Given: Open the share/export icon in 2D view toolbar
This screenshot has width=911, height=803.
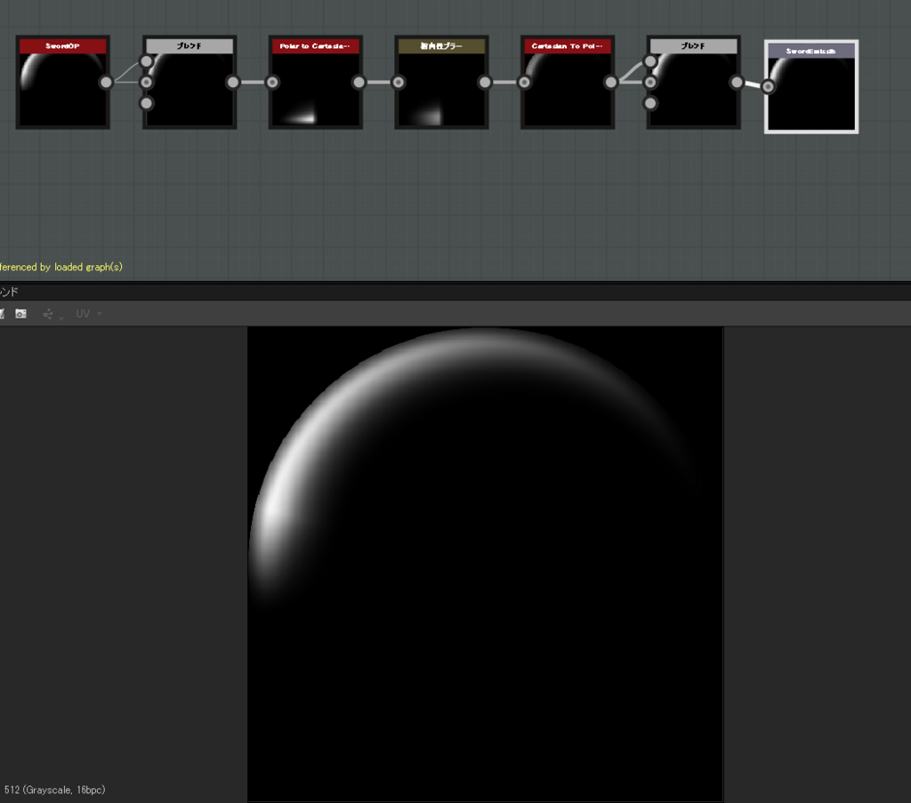Looking at the screenshot, I should (48, 314).
